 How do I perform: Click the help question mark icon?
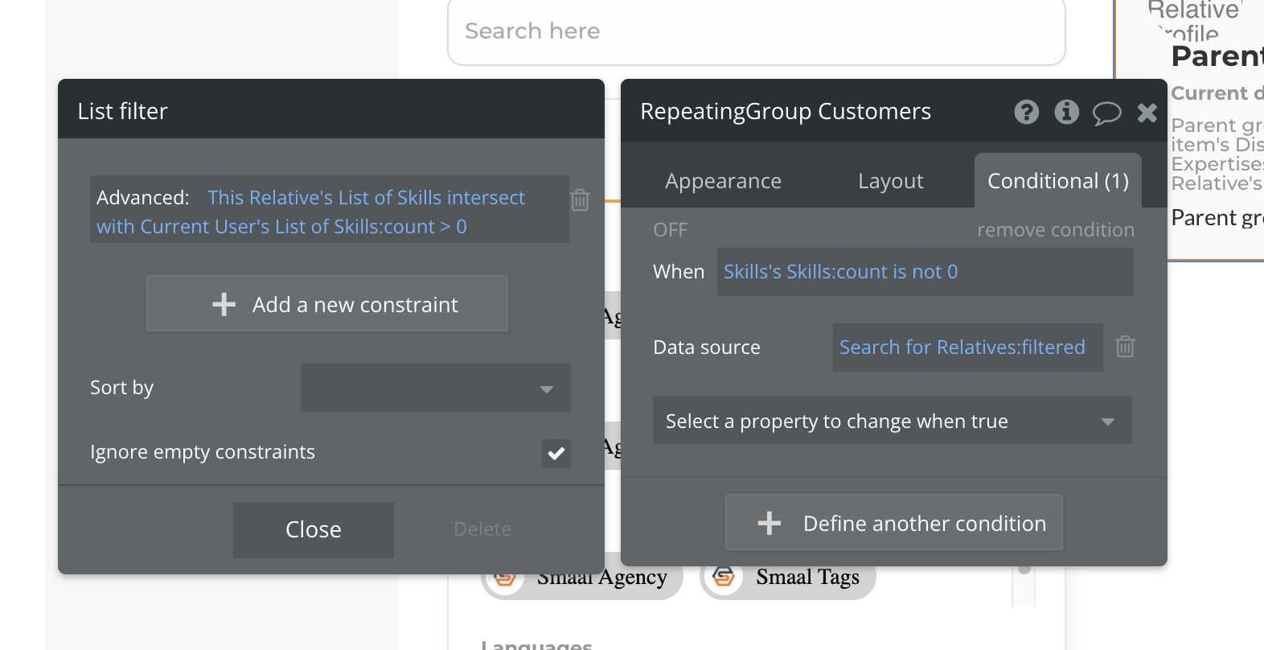[x=1026, y=112]
